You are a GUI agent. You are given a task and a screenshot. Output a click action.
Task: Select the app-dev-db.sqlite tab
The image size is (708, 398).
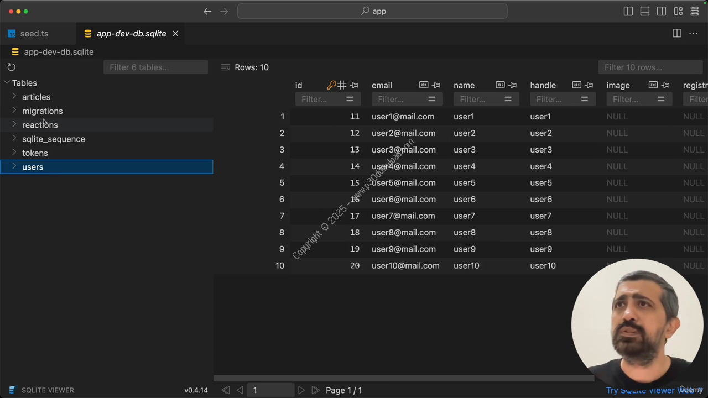131,34
